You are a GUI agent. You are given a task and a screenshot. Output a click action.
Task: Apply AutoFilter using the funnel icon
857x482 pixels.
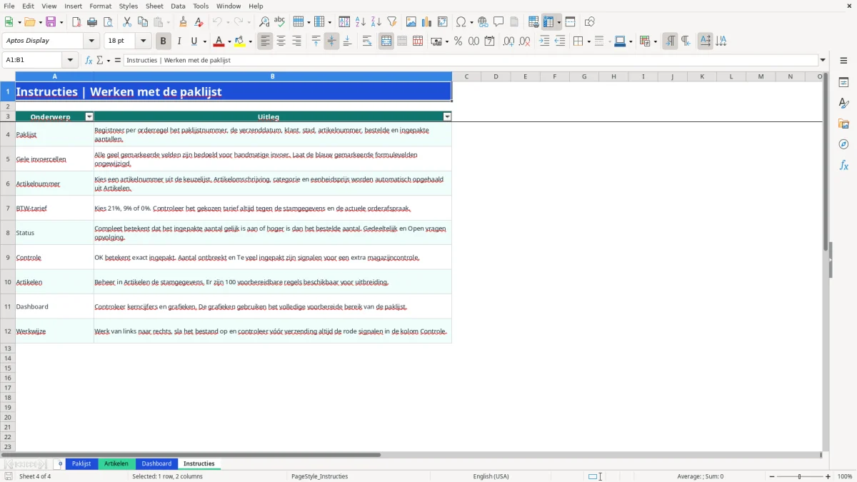click(392, 22)
